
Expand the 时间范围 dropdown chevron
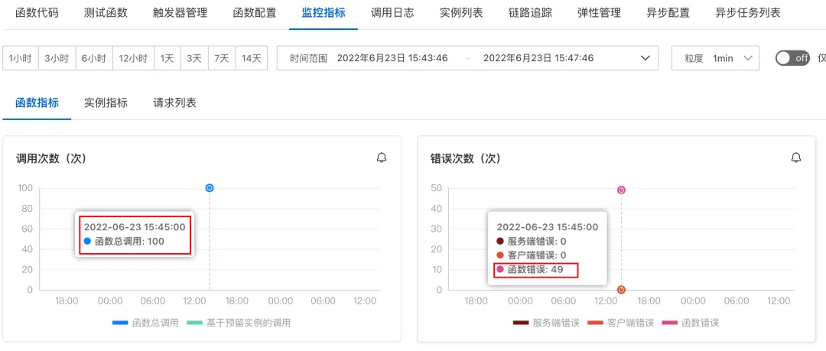point(645,58)
